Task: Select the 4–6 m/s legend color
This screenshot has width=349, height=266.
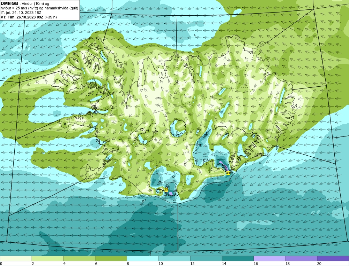Action: (x=79, y=258)
